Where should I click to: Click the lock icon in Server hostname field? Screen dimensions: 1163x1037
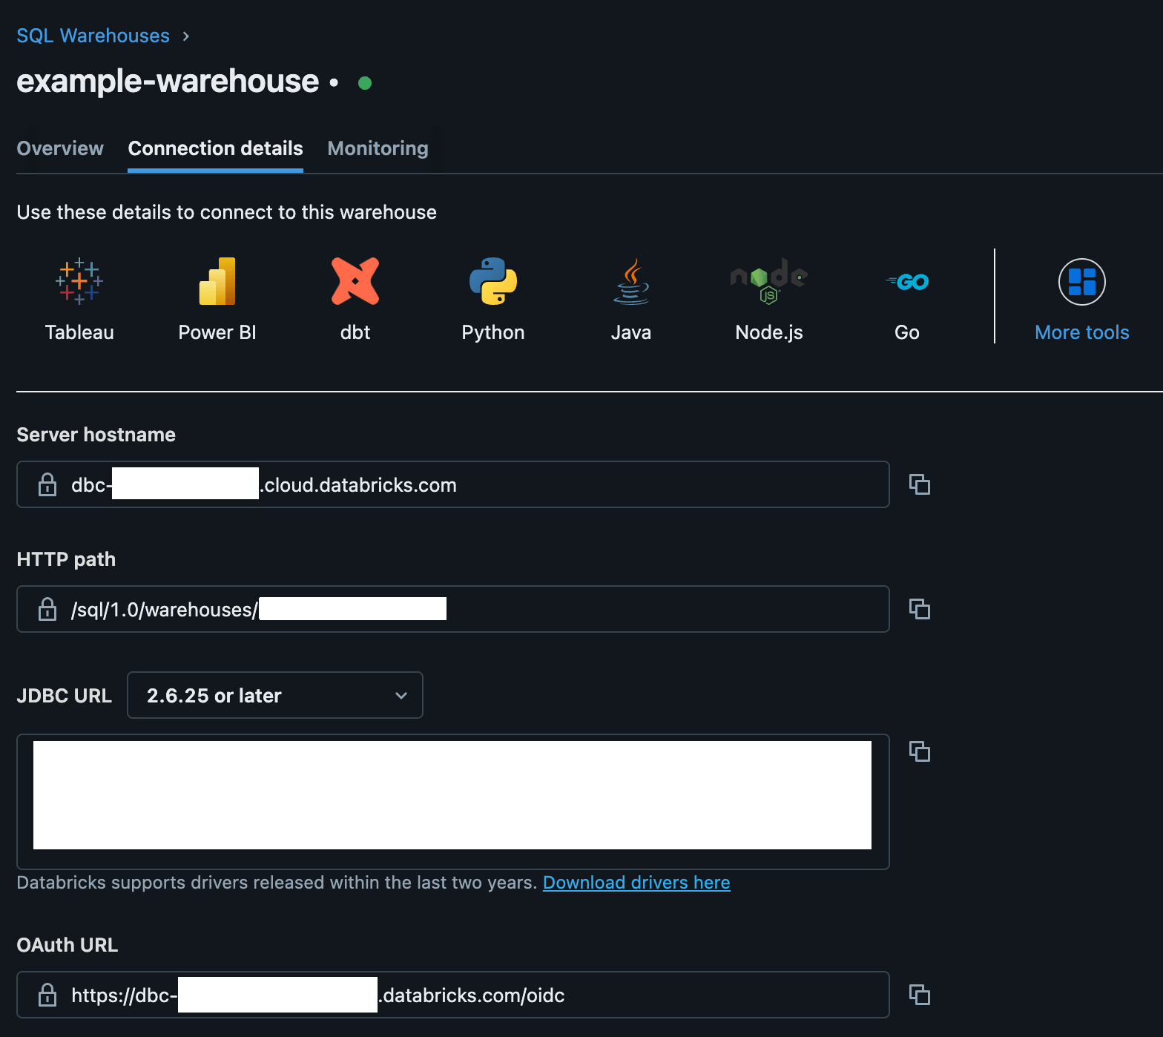coord(47,484)
